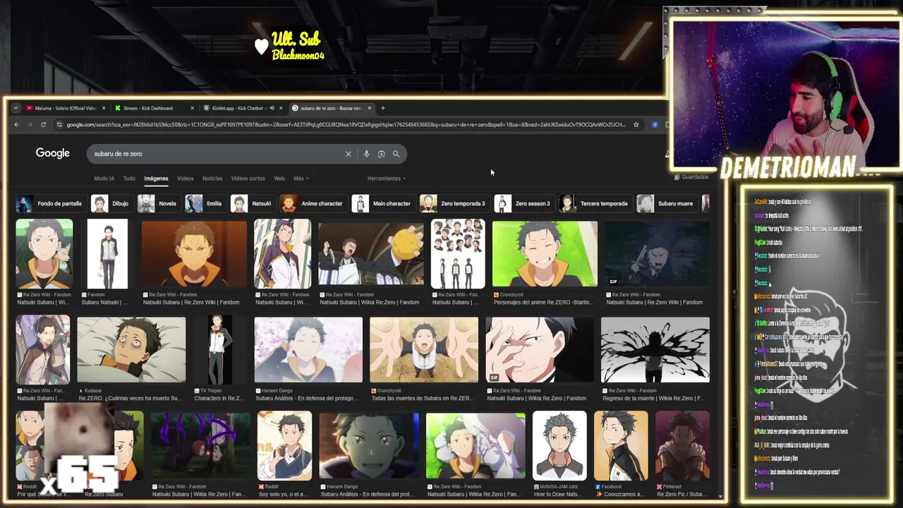View site information icon in address bar
Screen dimensions: 903x508
click(59, 125)
